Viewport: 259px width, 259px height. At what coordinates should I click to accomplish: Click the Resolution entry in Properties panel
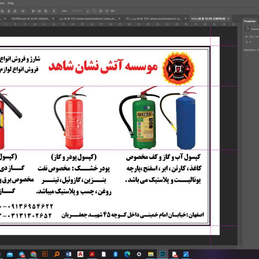[x=251, y=50]
